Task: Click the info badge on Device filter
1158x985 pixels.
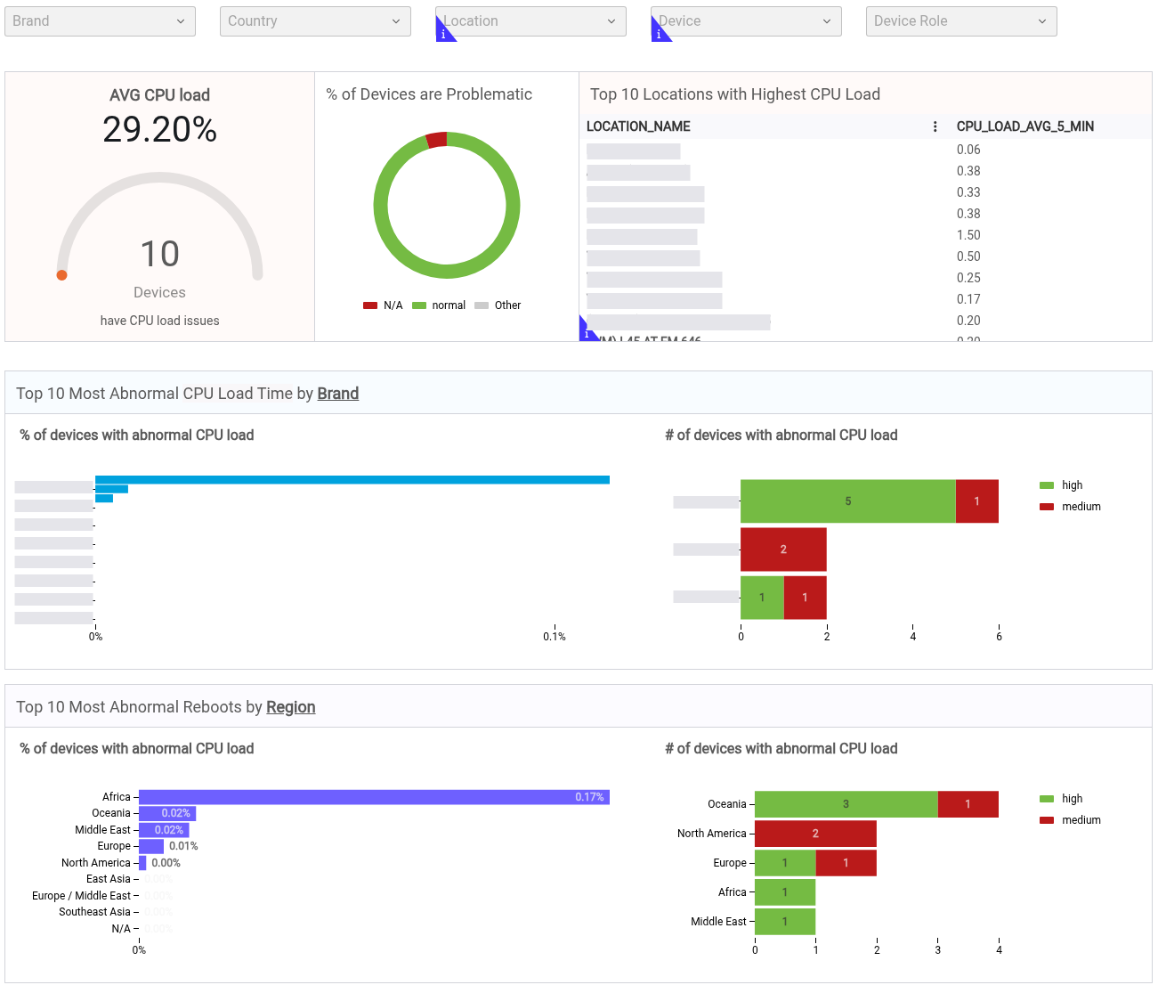Action: point(659,33)
